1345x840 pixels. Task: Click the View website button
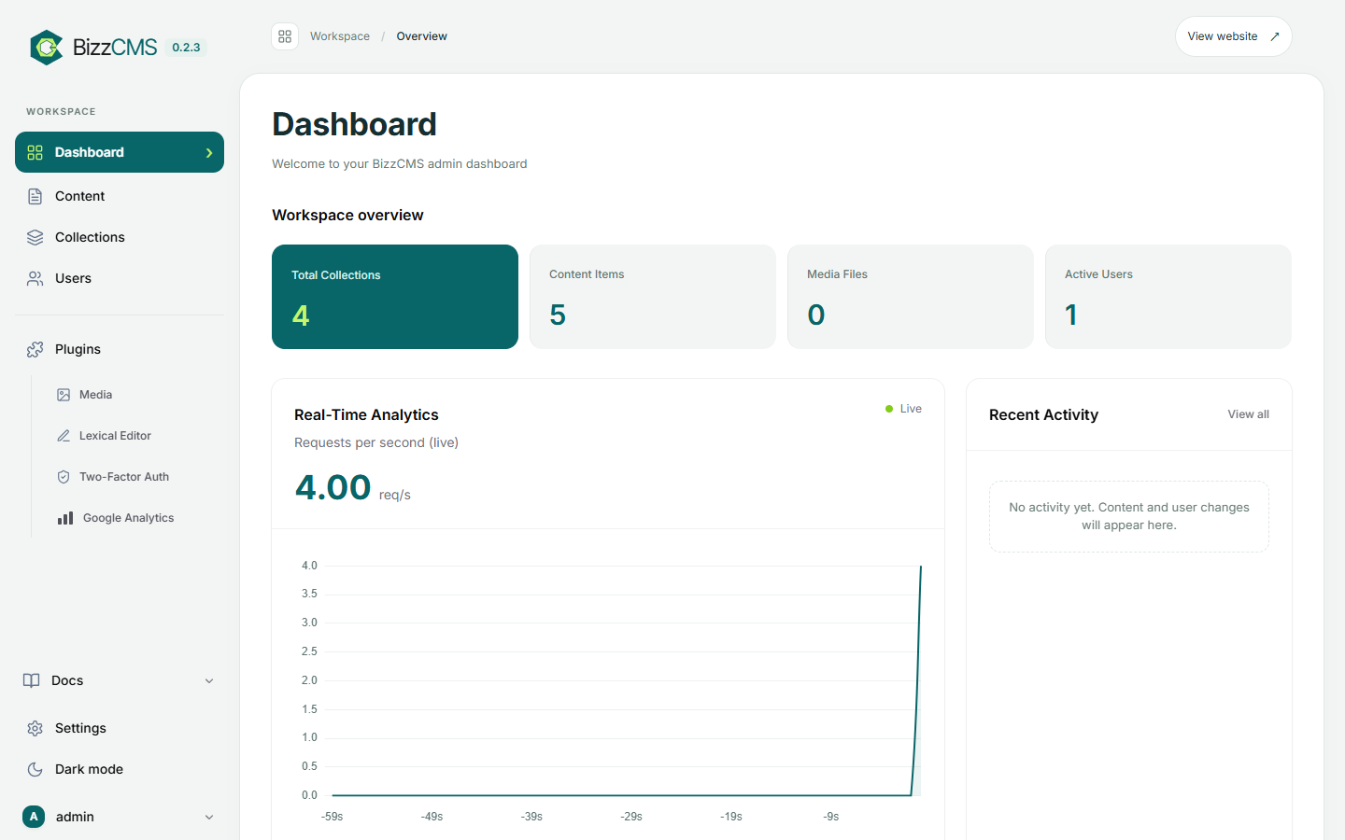1233,36
